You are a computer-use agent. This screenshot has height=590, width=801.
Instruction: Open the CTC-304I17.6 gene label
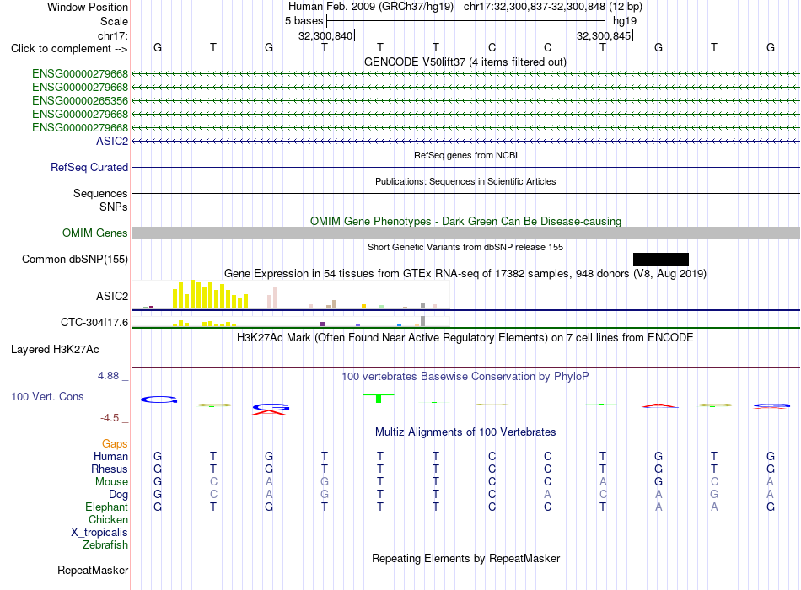click(94, 322)
